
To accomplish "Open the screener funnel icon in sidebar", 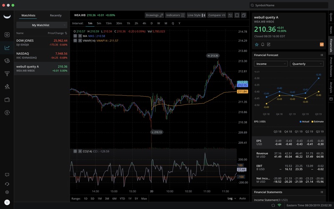I will (x=7, y=74).
